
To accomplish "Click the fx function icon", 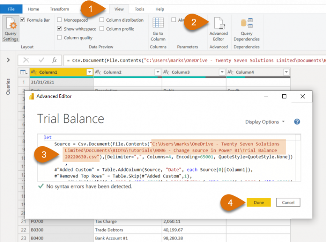I will point(54,60).
